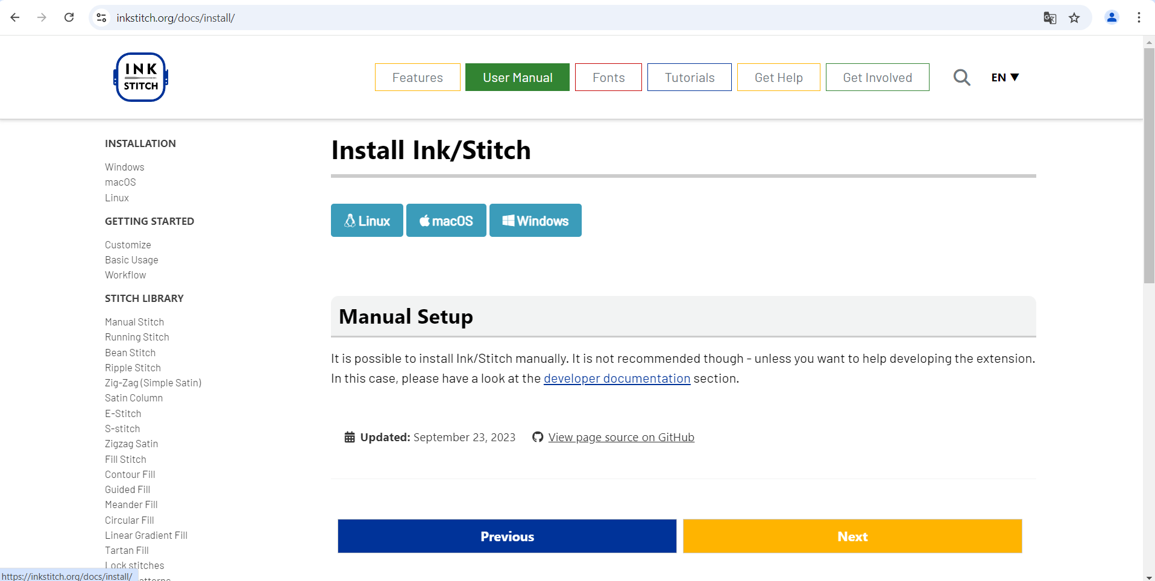Open Windows in the Installation sidebar
This screenshot has height=581, width=1155.
pyautogui.click(x=125, y=167)
